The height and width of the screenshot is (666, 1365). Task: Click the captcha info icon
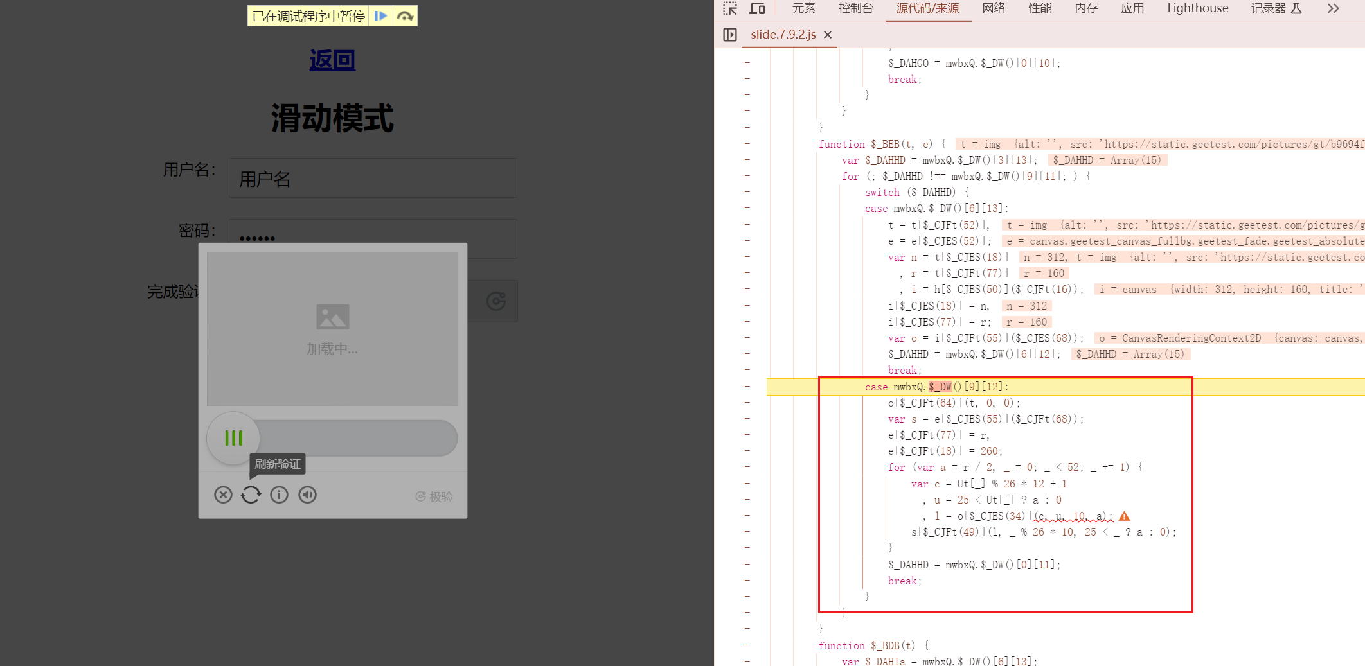point(279,495)
